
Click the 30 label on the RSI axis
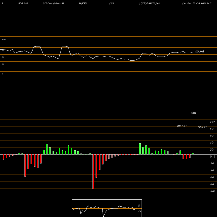coord(3,64)
